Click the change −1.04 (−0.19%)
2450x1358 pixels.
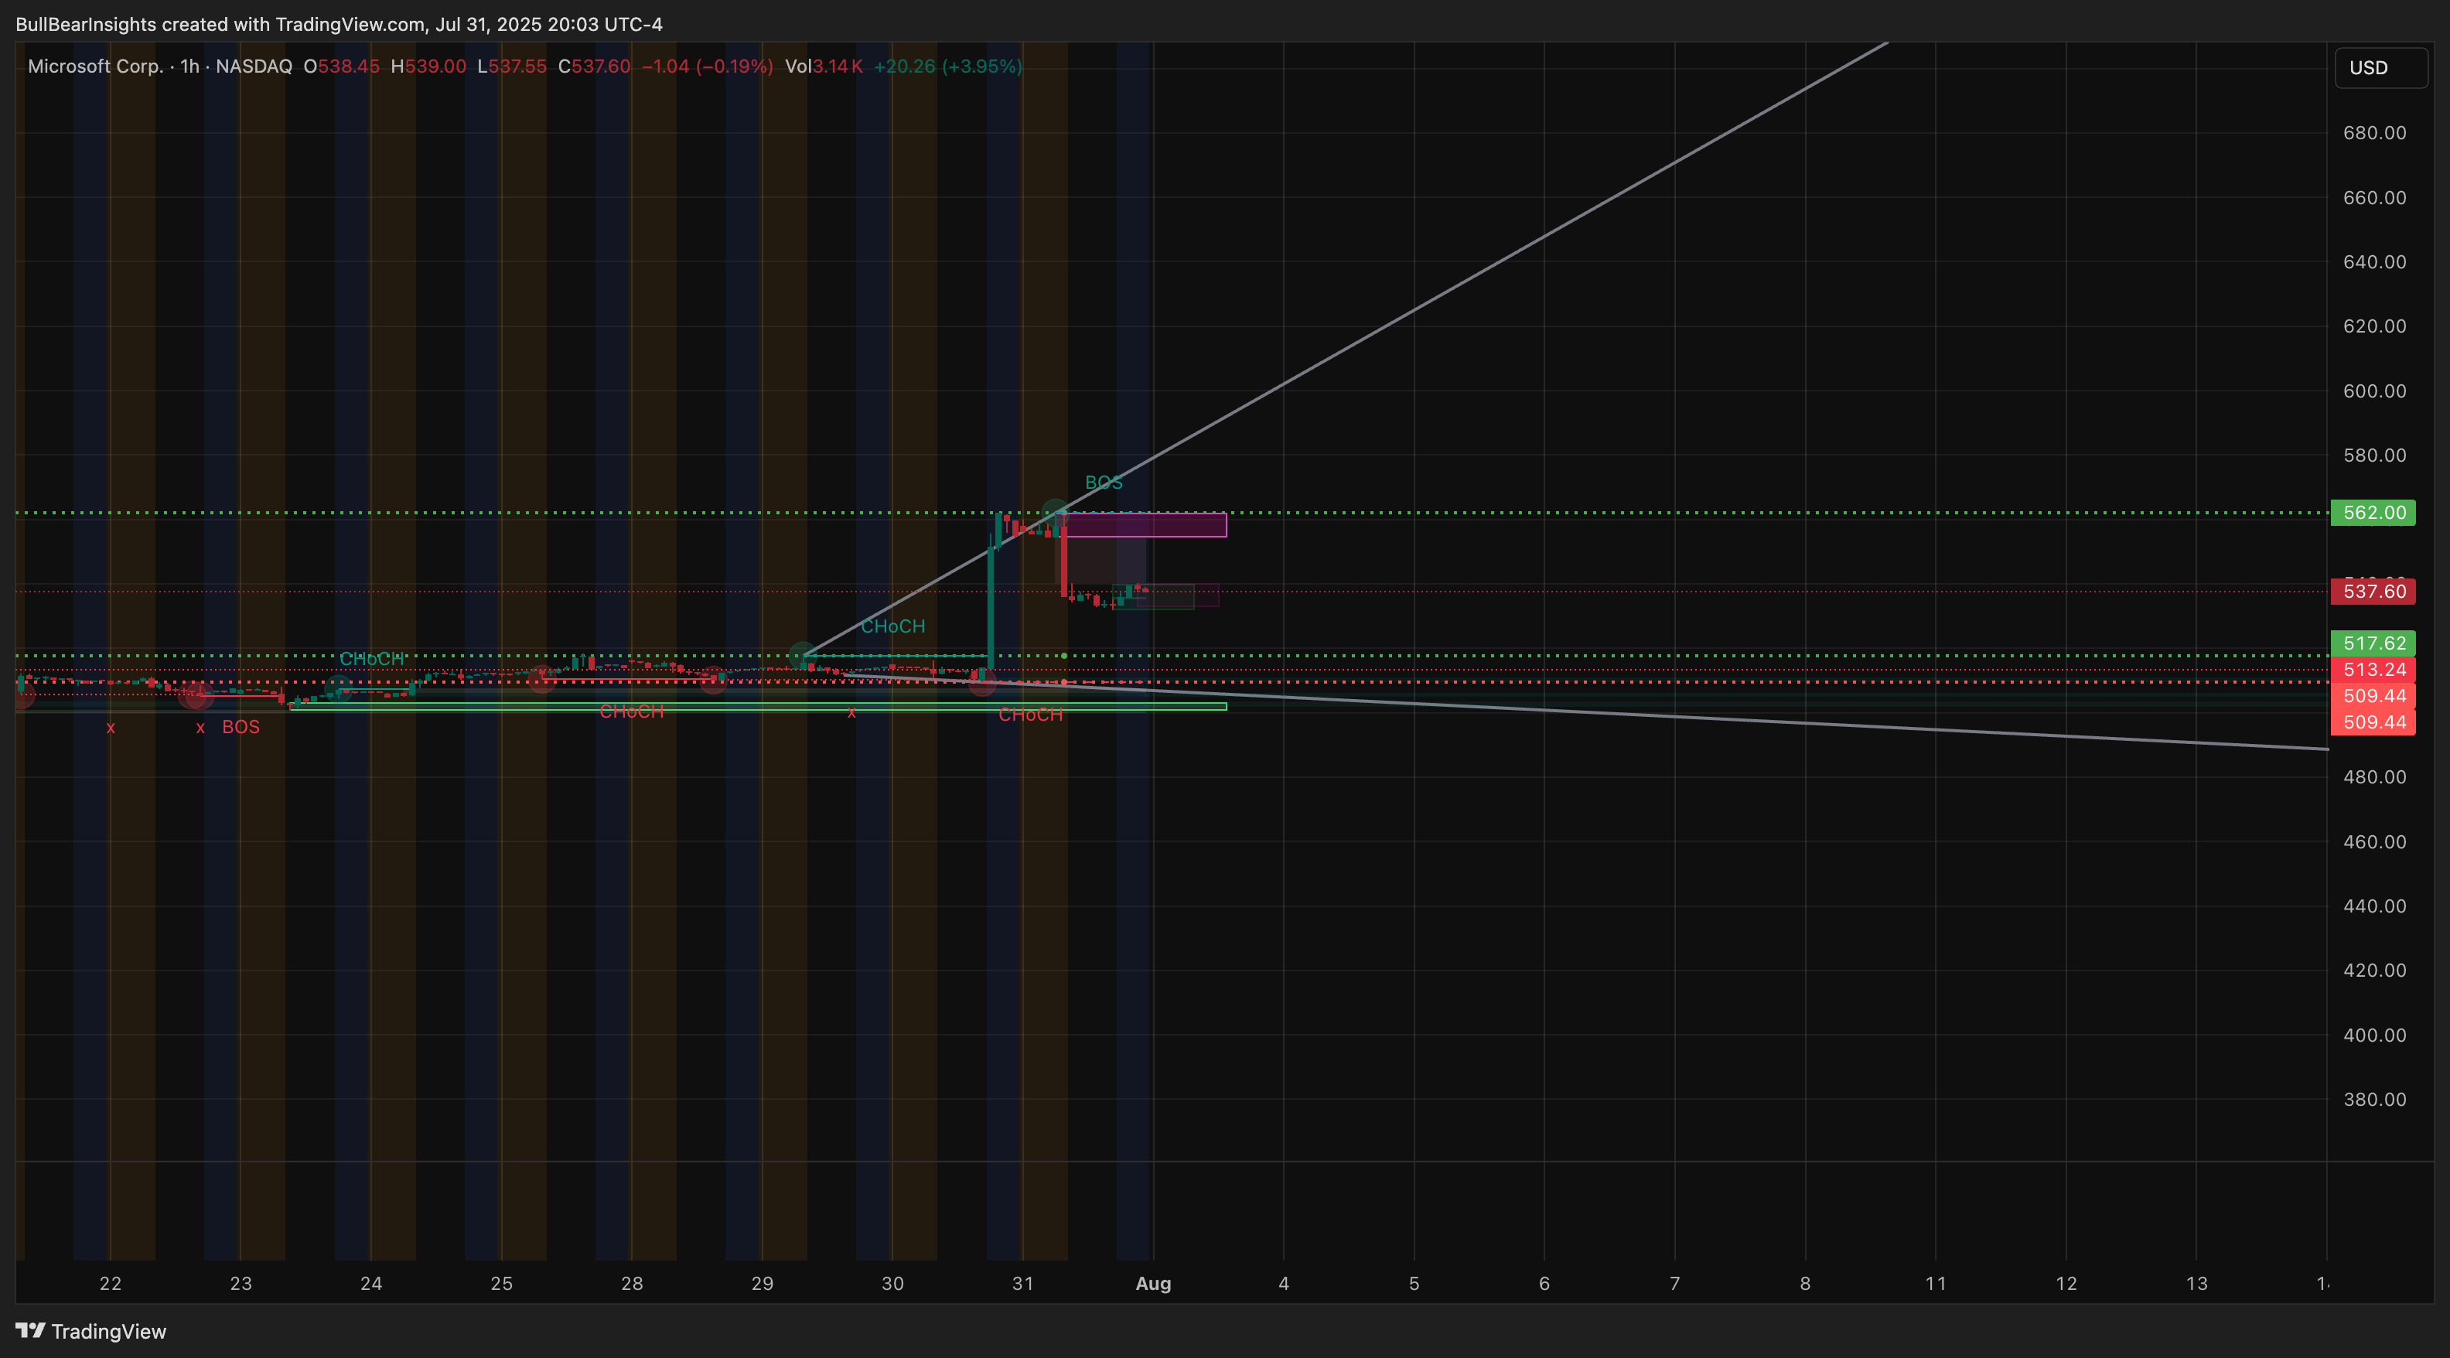point(708,66)
